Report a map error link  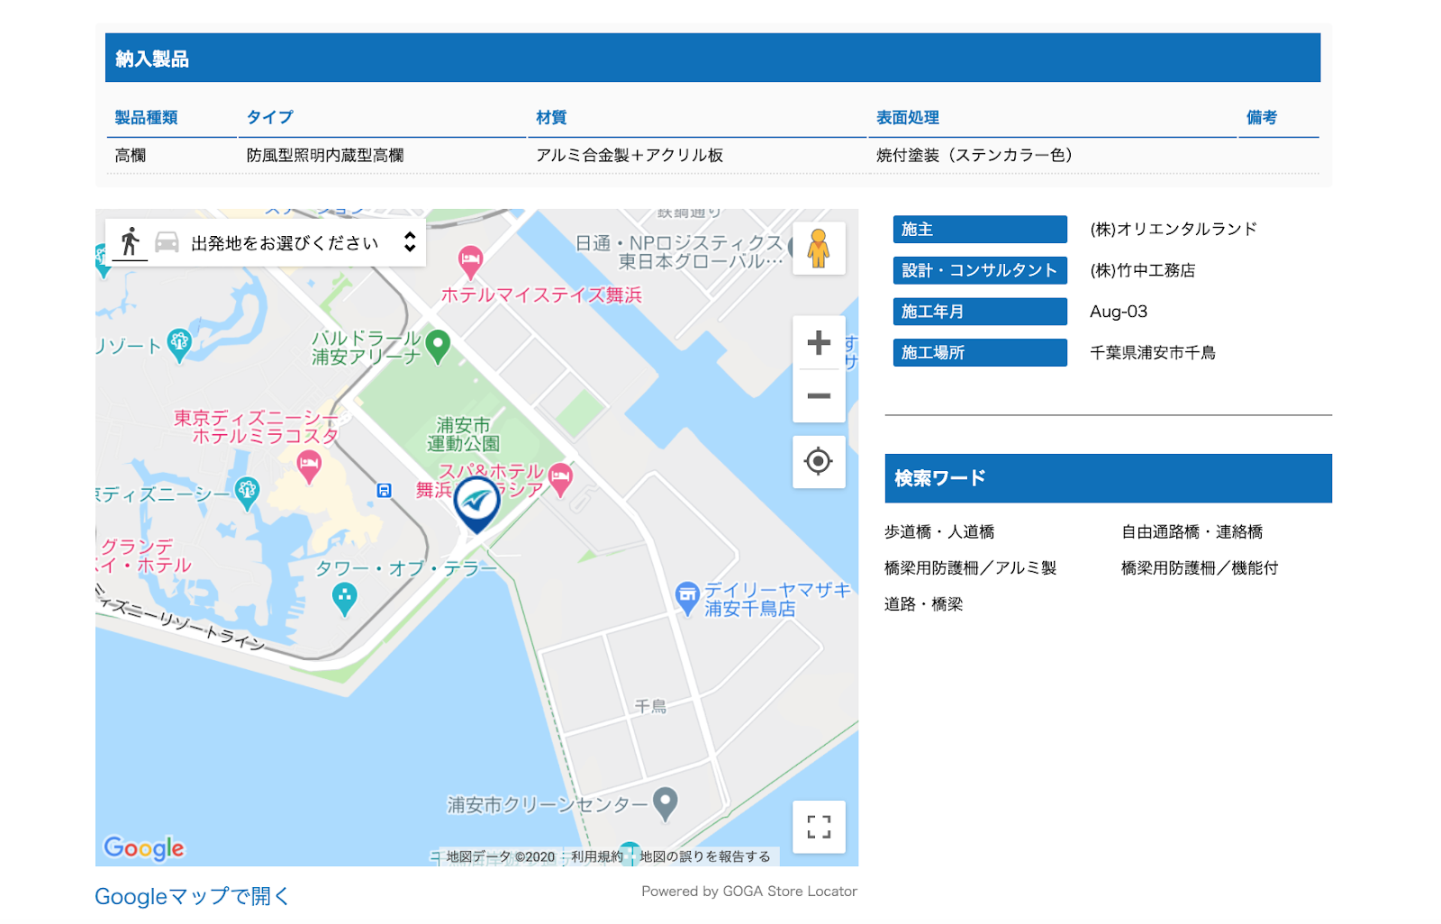click(705, 856)
